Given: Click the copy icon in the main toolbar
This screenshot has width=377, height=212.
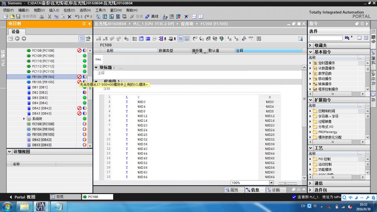Looking at the screenshot, I should coord(56,17).
